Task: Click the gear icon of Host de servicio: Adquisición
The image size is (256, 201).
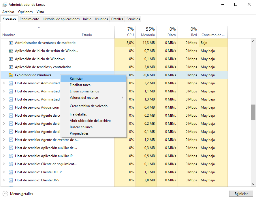Action: point(11,107)
